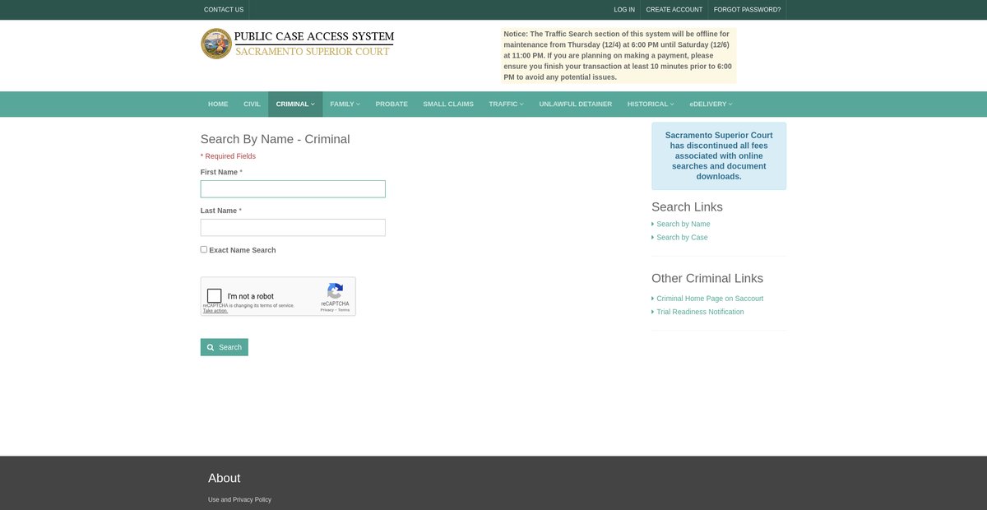Click the reCAPTCHA Terms link
987x510 pixels.
tap(344, 310)
